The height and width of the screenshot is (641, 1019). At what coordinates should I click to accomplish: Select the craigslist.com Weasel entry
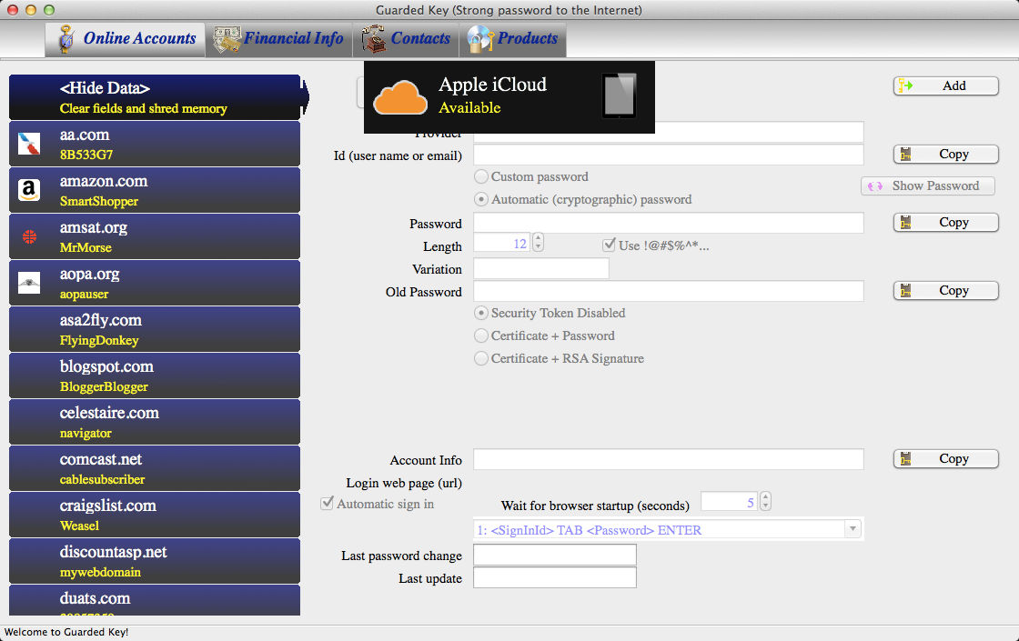(155, 515)
